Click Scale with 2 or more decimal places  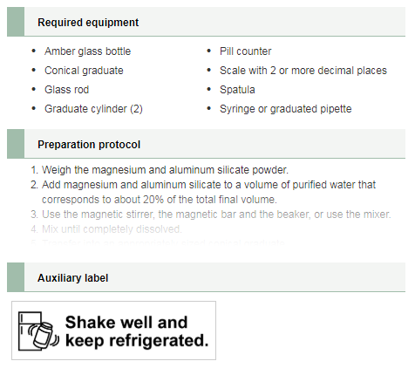[x=303, y=71]
